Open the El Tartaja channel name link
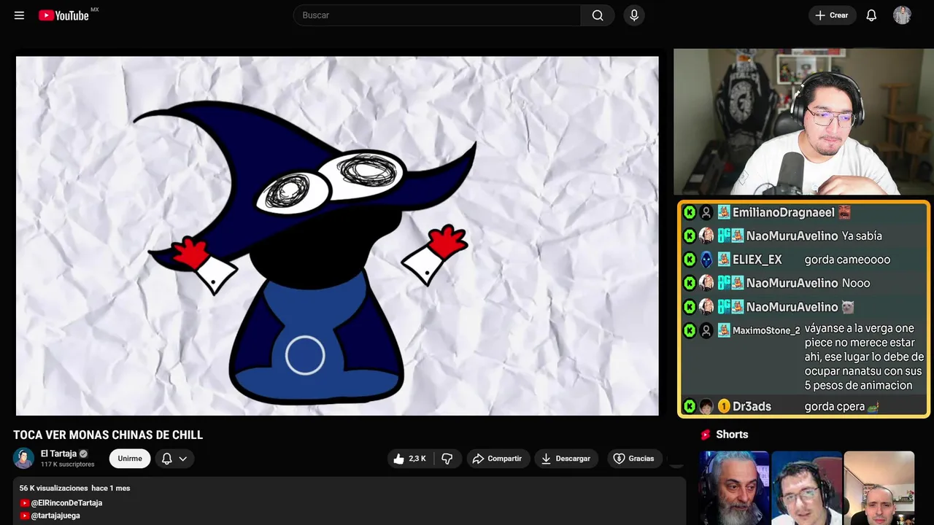 58,454
